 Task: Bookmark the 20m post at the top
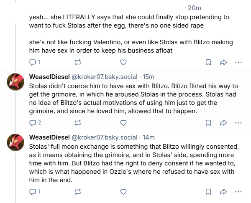tap(208, 62)
